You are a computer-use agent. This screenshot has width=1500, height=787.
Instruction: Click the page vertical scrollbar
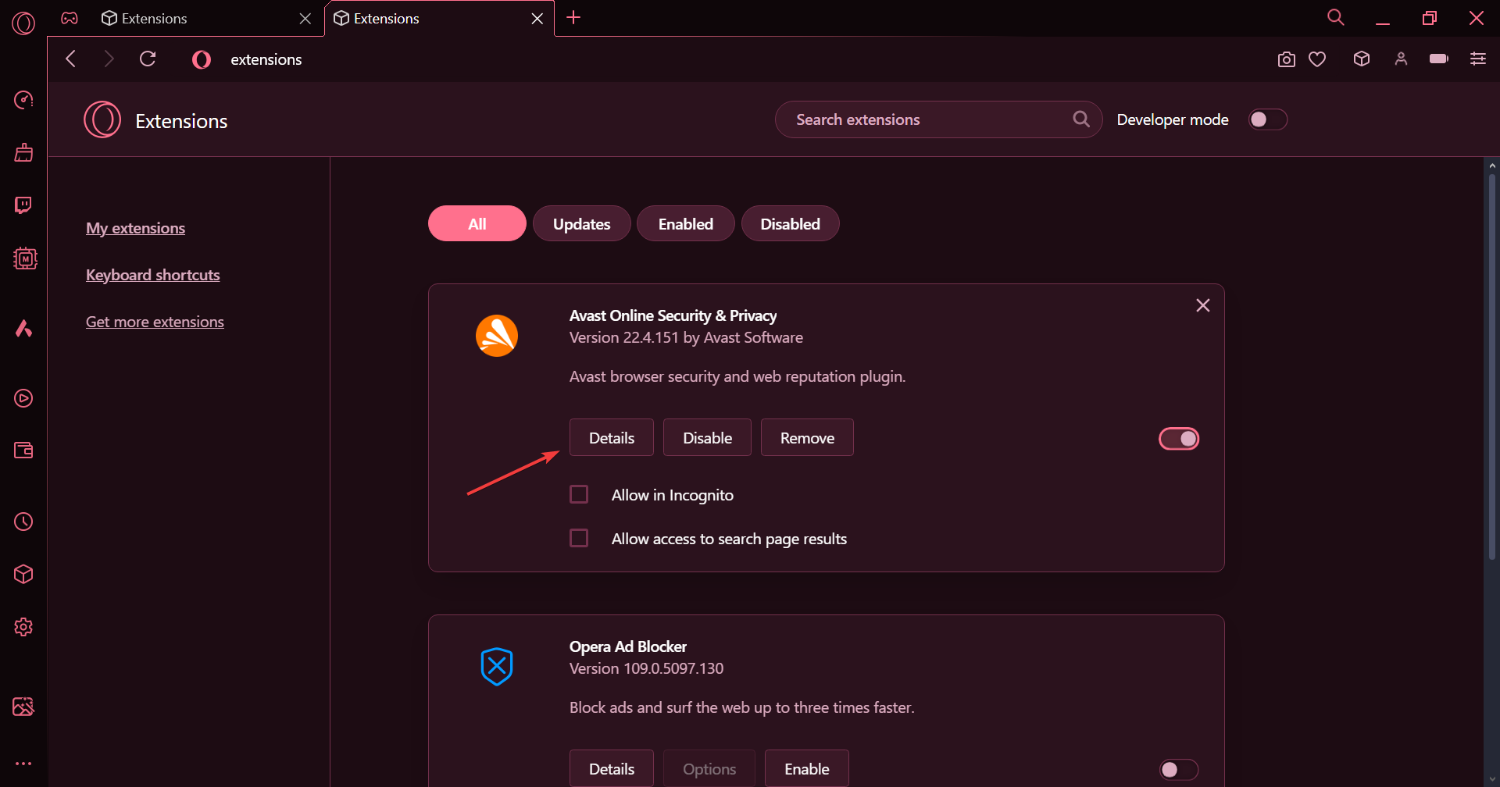(1491, 367)
